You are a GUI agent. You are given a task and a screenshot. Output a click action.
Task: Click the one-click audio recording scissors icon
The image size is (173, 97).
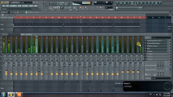point(149,3)
